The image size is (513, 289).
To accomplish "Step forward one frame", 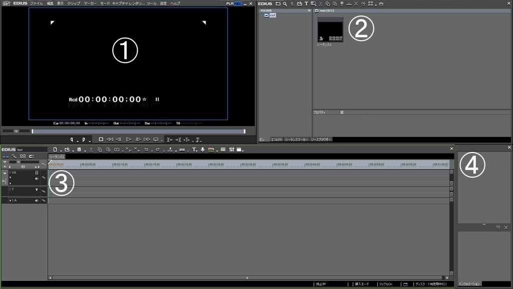I will tap(138, 139).
